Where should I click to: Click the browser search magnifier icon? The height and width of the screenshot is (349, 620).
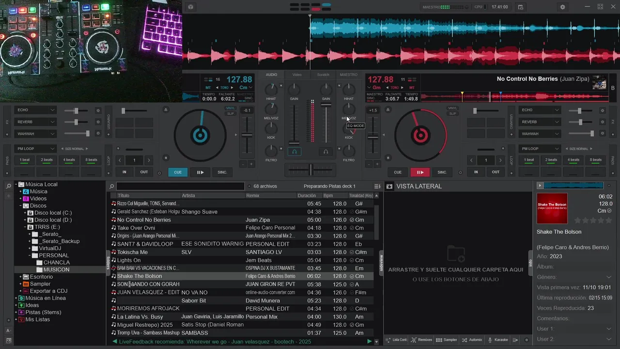click(111, 186)
